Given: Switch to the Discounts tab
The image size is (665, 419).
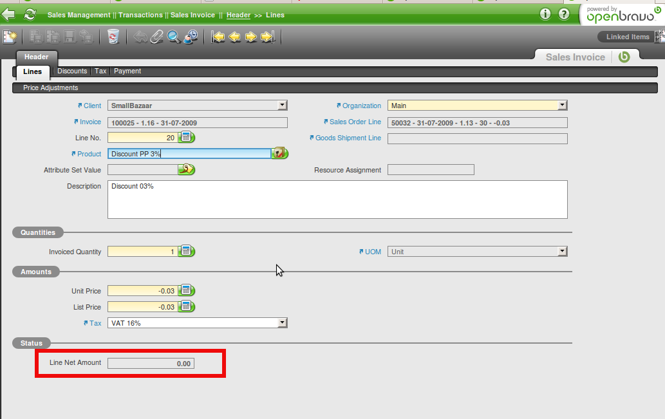Looking at the screenshot, I should pos(72,71).
